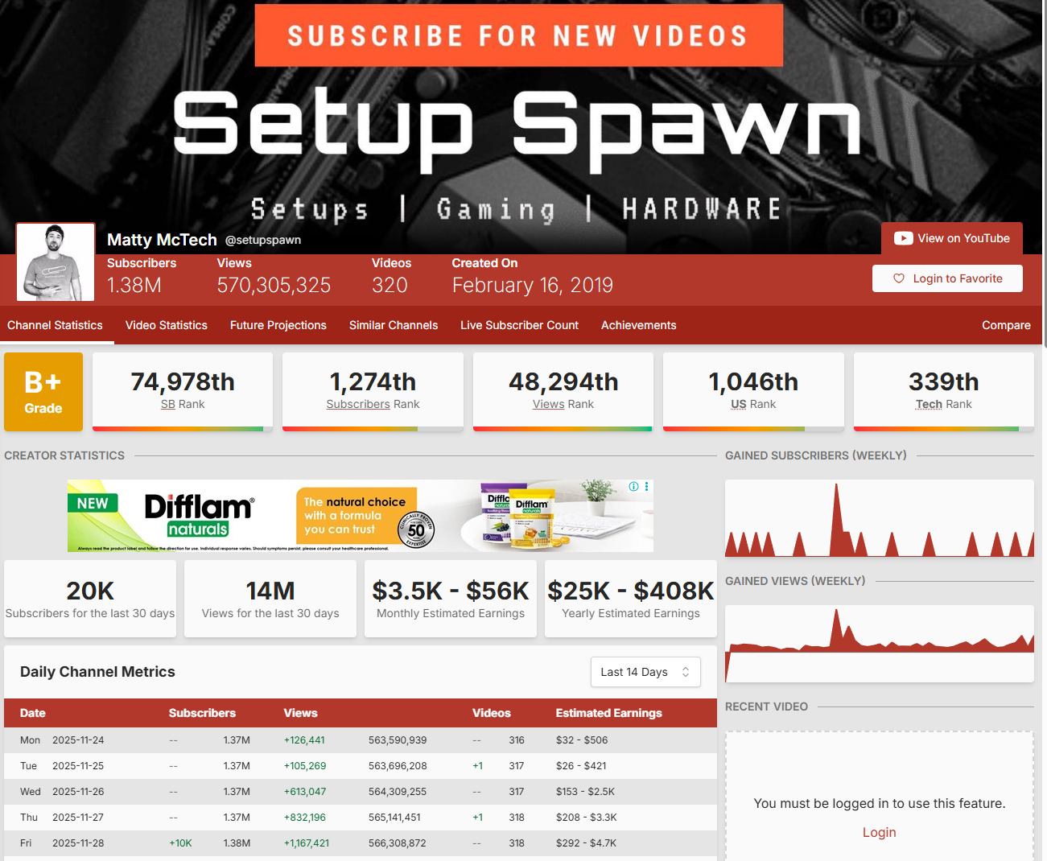This screenshot has height=861, width=1047.
Task: Click the Login link under Recent Video
Action: (879, 832)
